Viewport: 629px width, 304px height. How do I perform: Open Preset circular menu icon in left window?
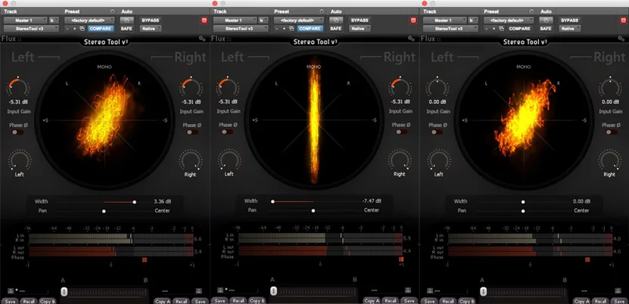coord(112,11)
